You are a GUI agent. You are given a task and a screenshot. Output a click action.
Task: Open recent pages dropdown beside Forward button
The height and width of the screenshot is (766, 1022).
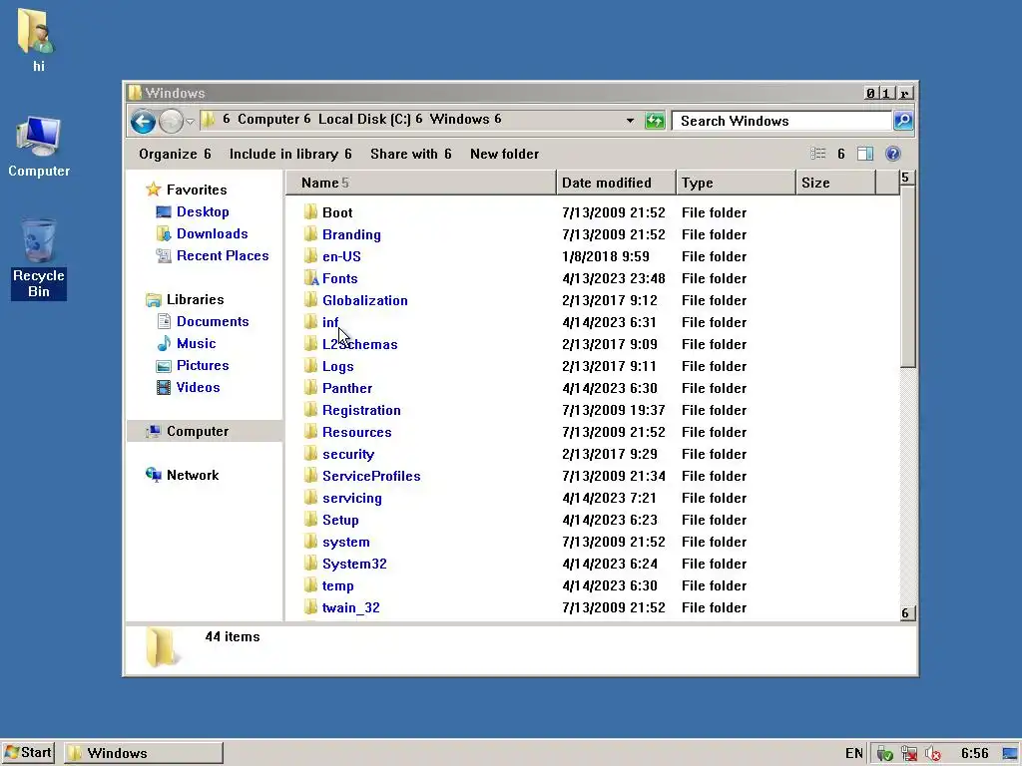click(190, 121)
